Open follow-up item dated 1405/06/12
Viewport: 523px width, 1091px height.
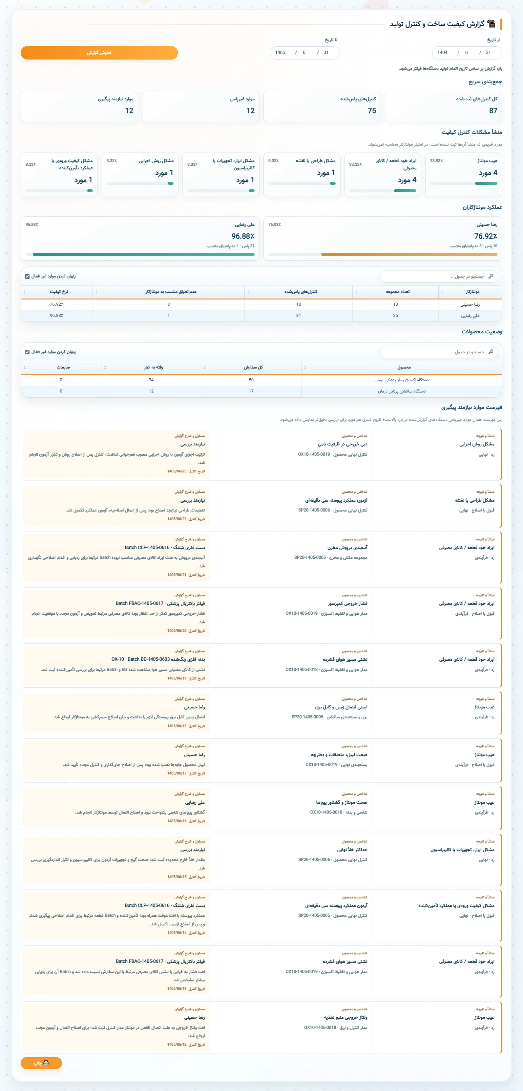pyautogui.click(x=261, y=1028)
